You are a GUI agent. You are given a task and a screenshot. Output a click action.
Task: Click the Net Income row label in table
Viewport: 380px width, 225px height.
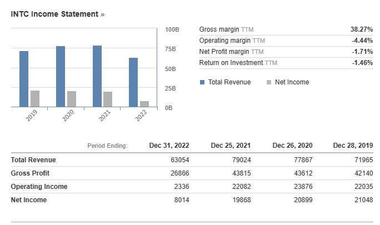(29, 200)
